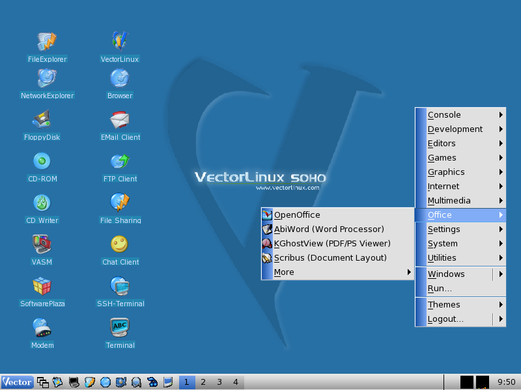This screenshot has height=390, width=521.
Task: Launch the SSH-Terminal desktop icon
Action: (120, 287)
